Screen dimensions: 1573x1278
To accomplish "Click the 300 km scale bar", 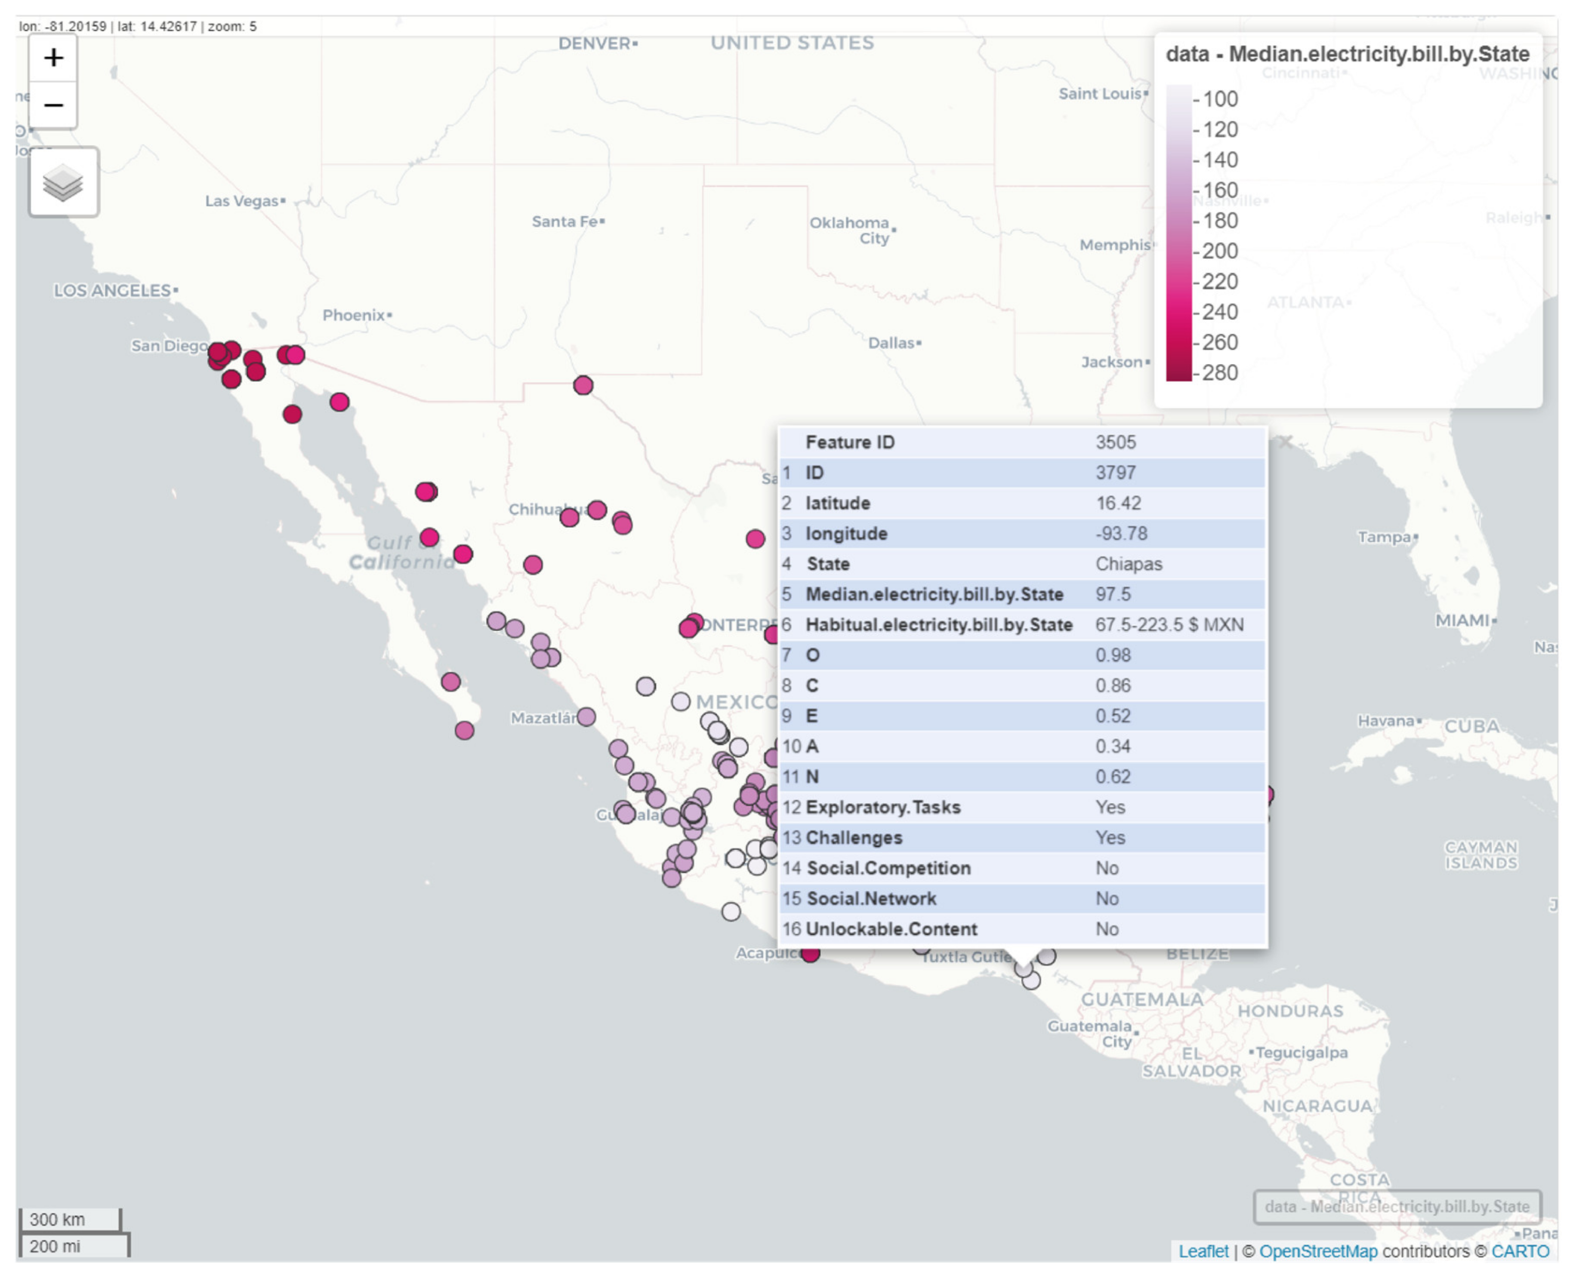I will [x=70, y=1220].
